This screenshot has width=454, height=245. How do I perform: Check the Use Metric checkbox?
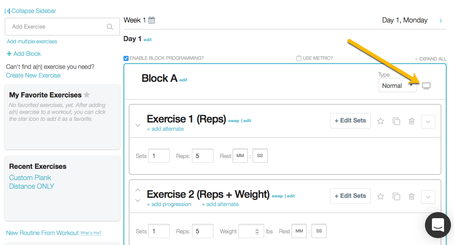299,58
